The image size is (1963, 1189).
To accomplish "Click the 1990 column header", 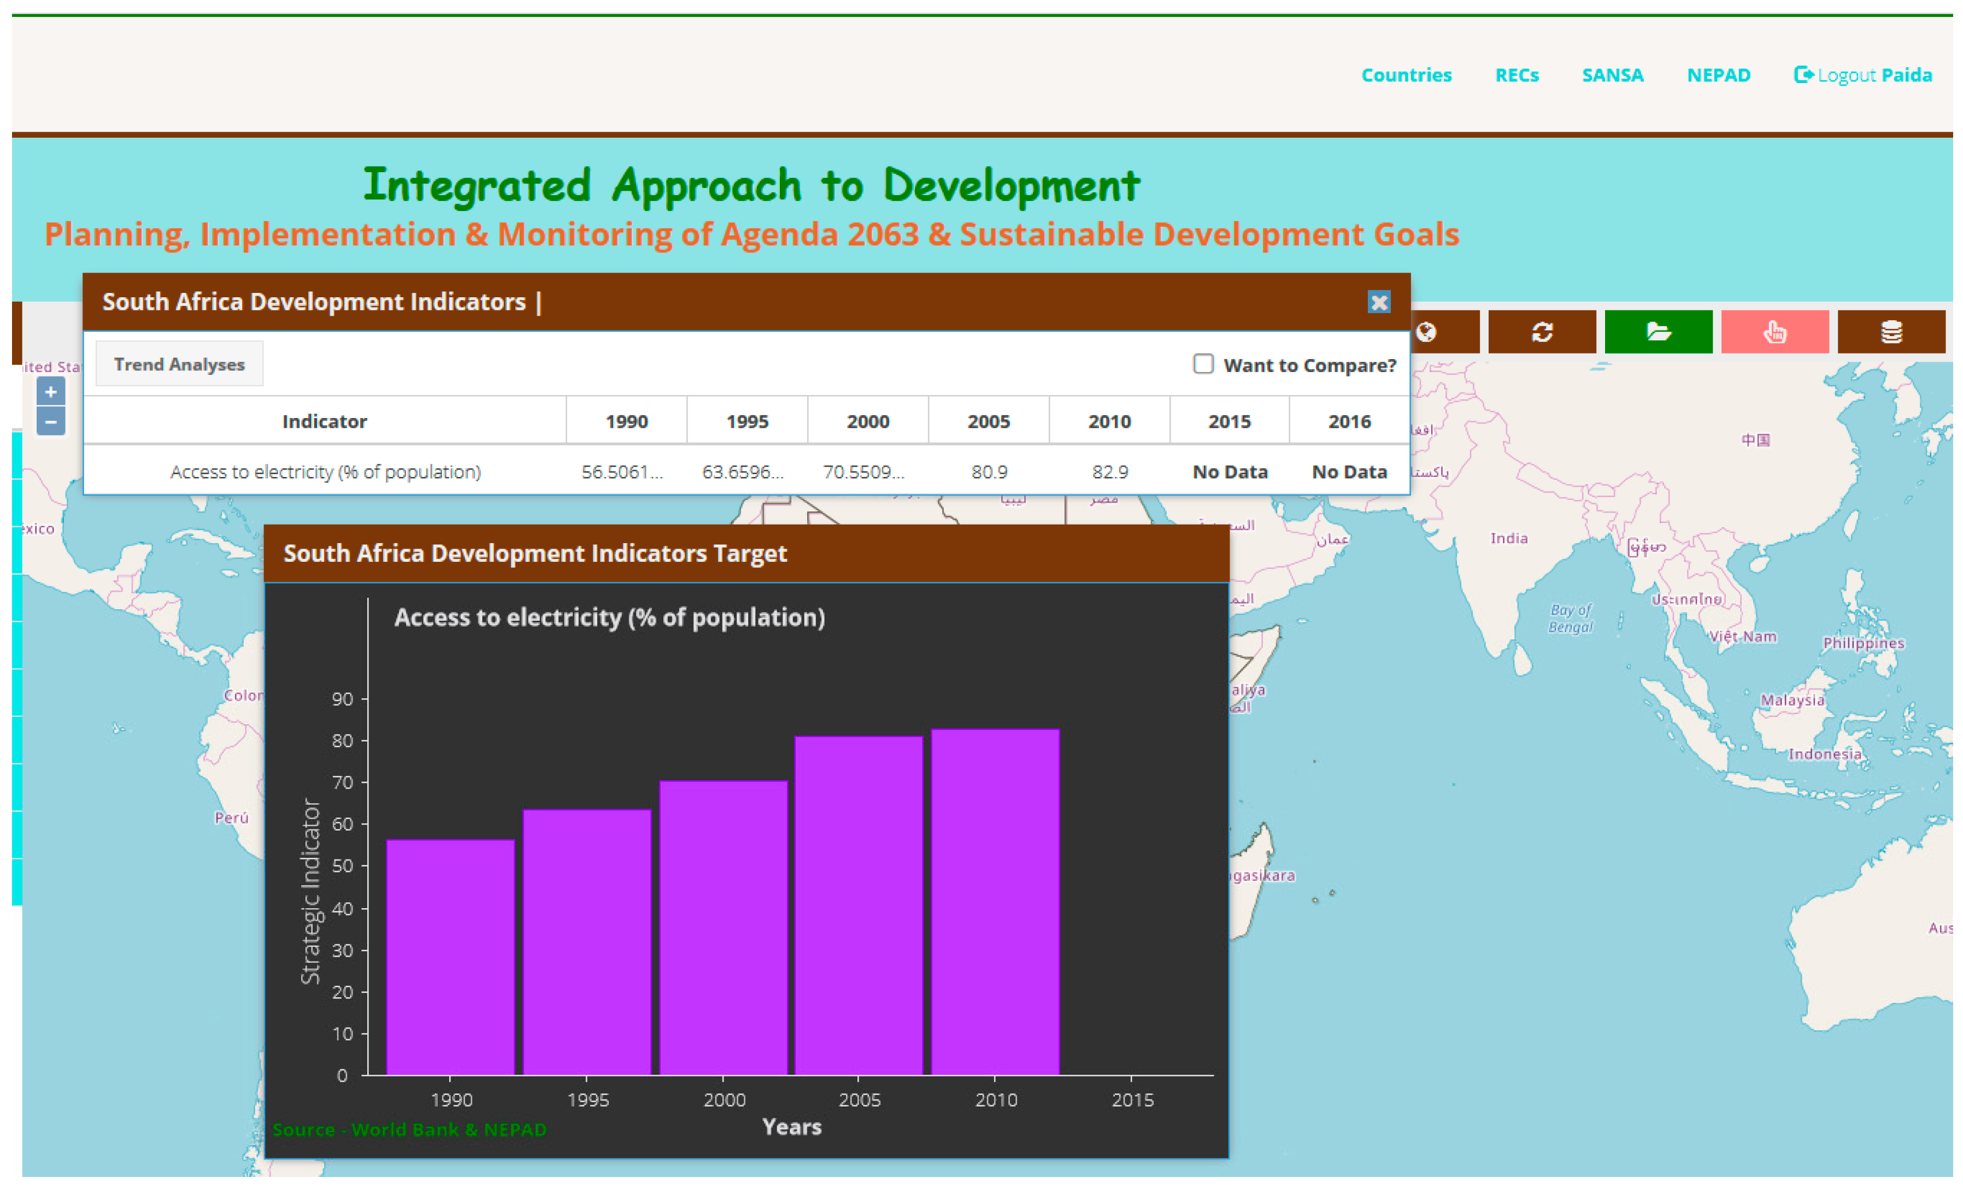I will pos(627,421).
